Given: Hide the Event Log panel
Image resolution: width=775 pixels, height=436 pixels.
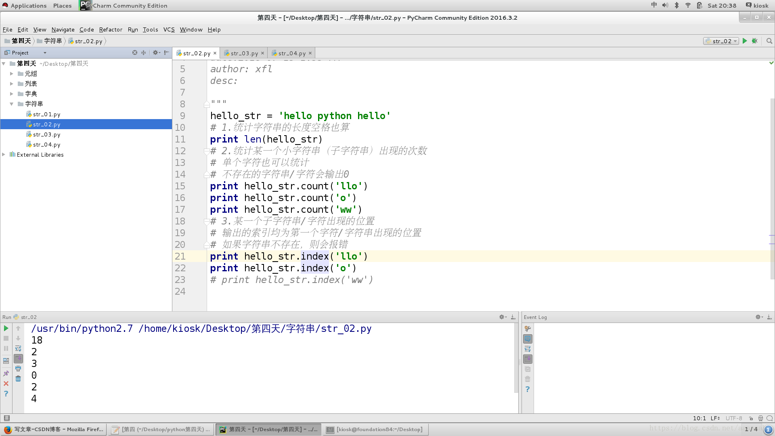Looking at the screenshot, I should (x=769, y=317).
